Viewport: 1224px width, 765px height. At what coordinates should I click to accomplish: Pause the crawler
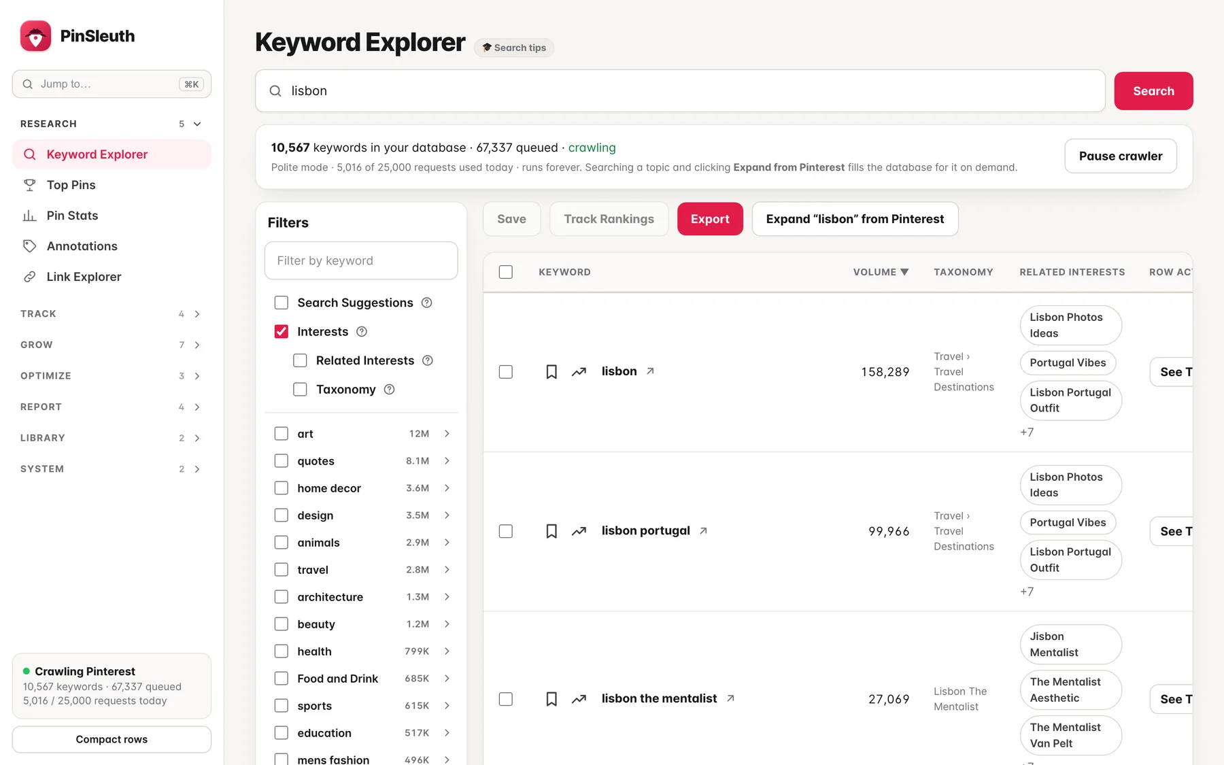pyautogui.click(x=1121, y=156)
